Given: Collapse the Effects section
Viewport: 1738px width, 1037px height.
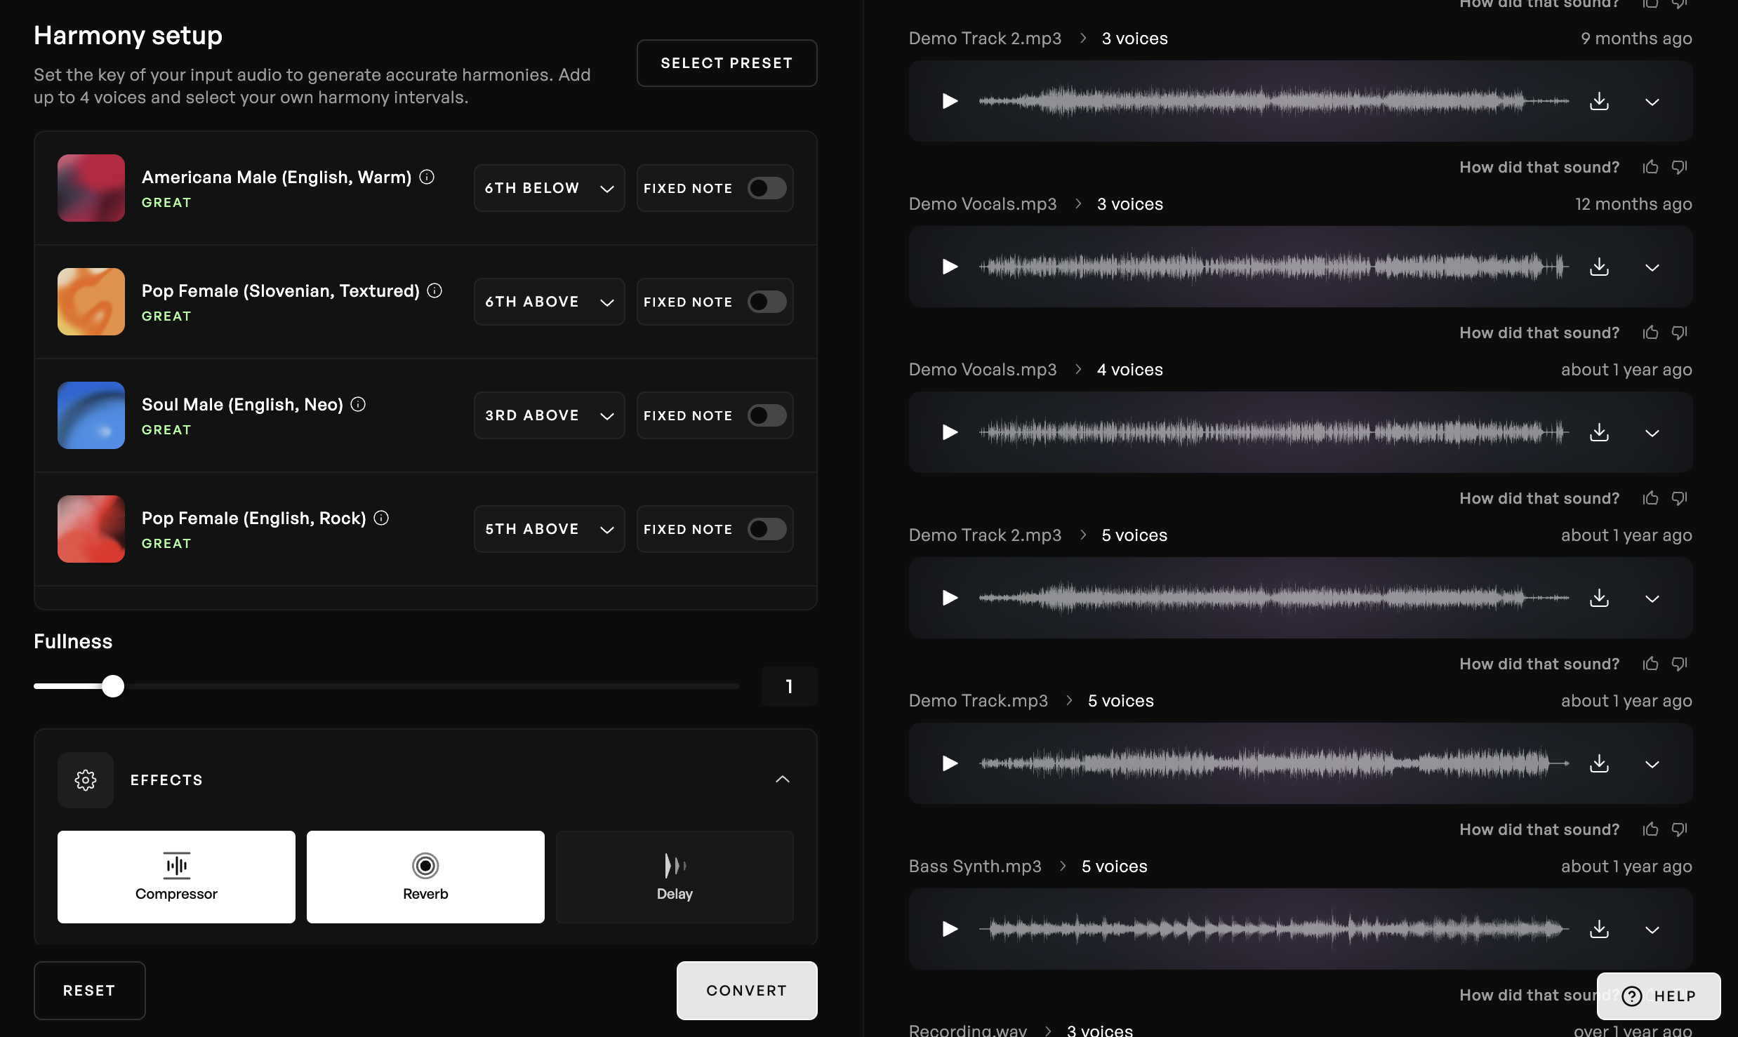Looking at the screenshot, I should coord(783,780).
